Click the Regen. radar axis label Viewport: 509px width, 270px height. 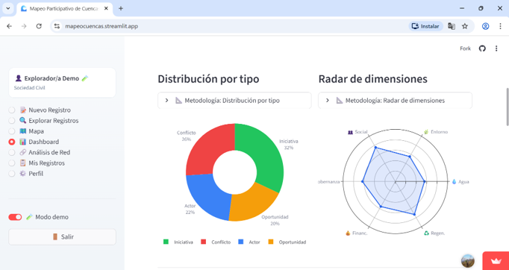[434, 233]
